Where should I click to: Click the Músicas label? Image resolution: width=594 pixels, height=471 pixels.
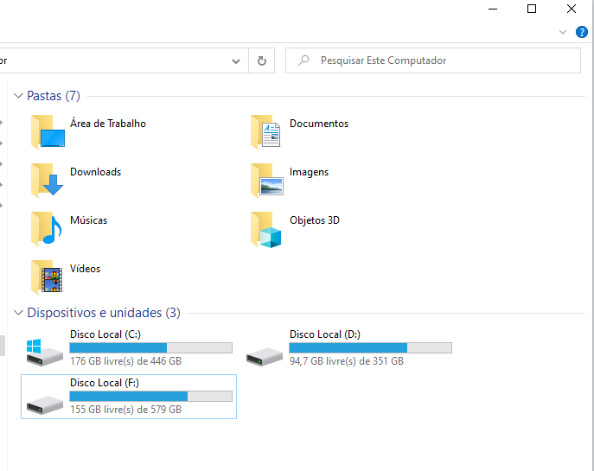89,220
